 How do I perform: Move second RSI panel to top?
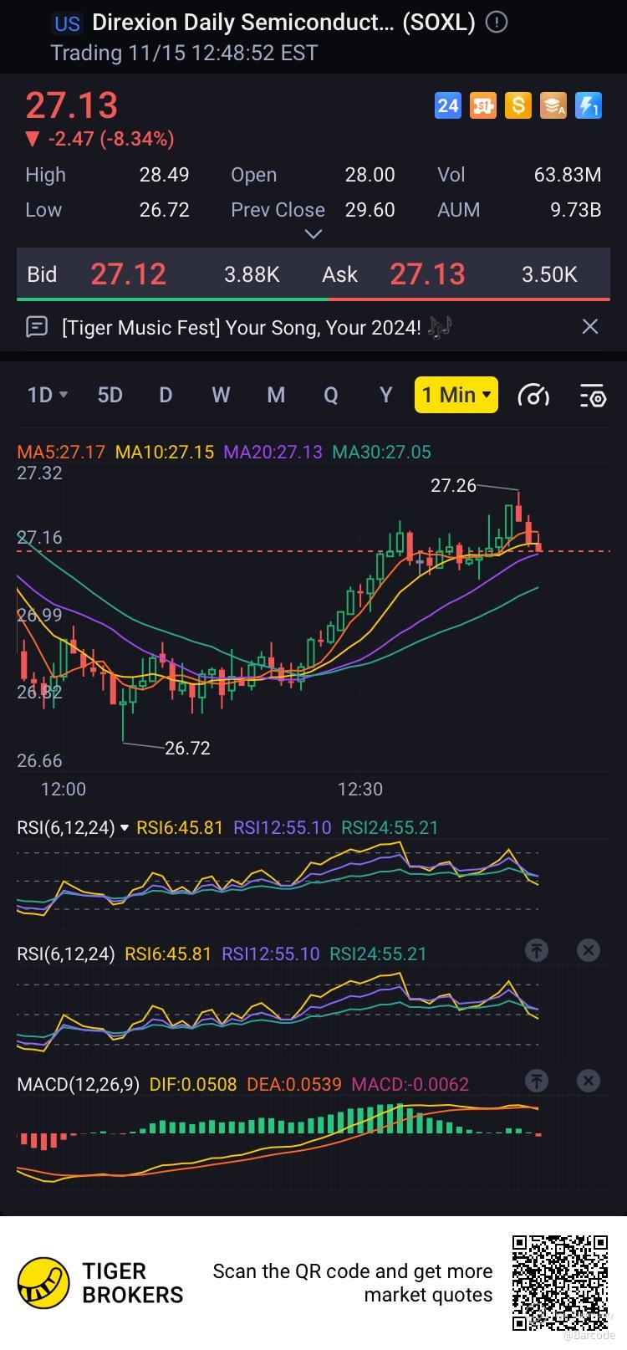point(537,950)
